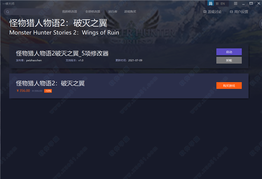Click the orange 购买游戏 button
Image resolution: width=262 pixels, height=179 pixels.
229,85
